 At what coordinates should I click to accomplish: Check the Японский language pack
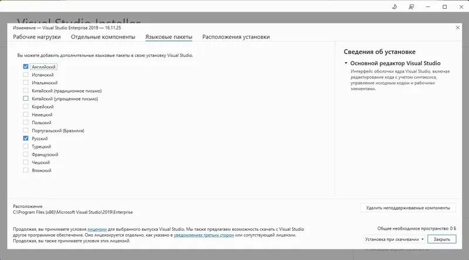click(26, 170)
